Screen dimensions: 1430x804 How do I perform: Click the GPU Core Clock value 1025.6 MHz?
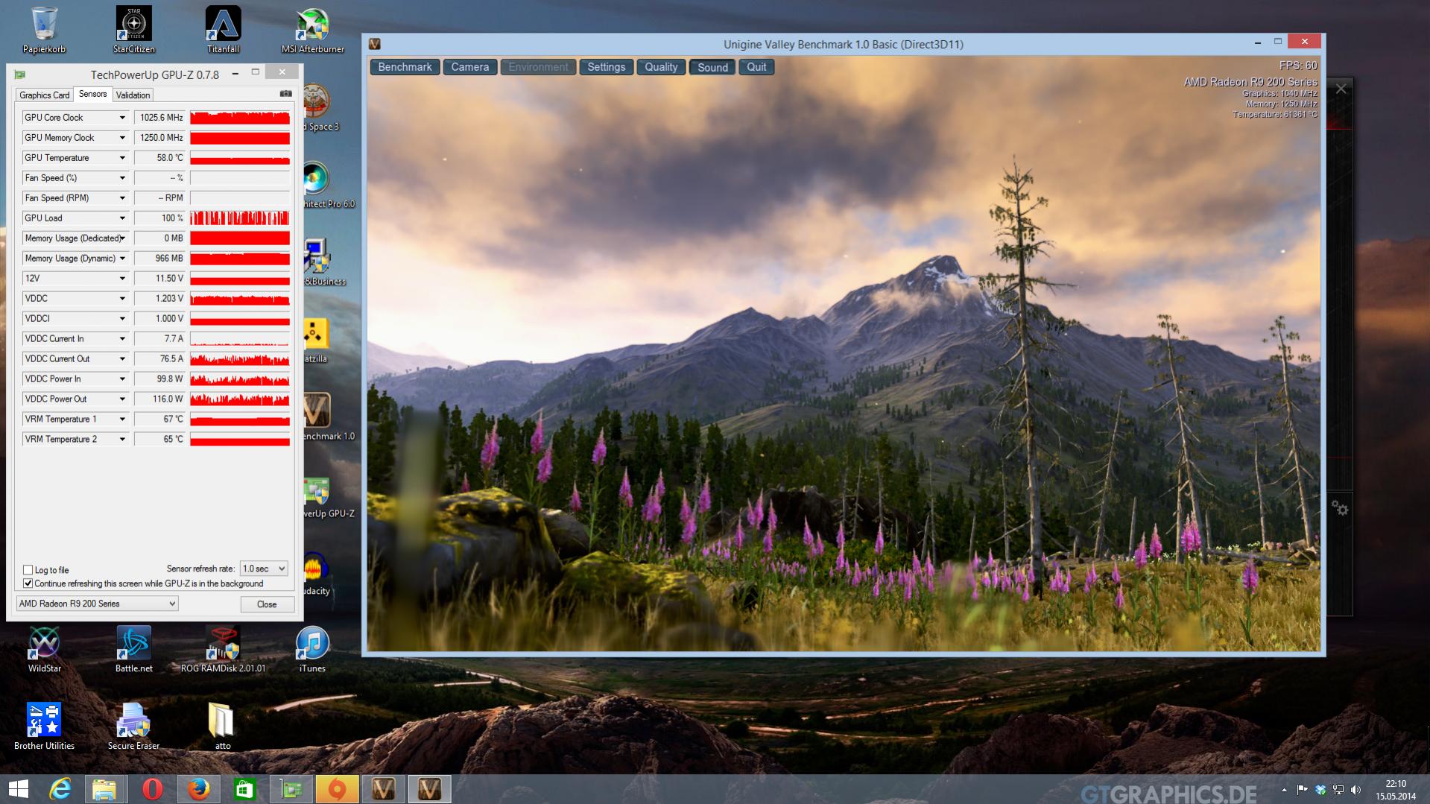[x=159, y=118]
